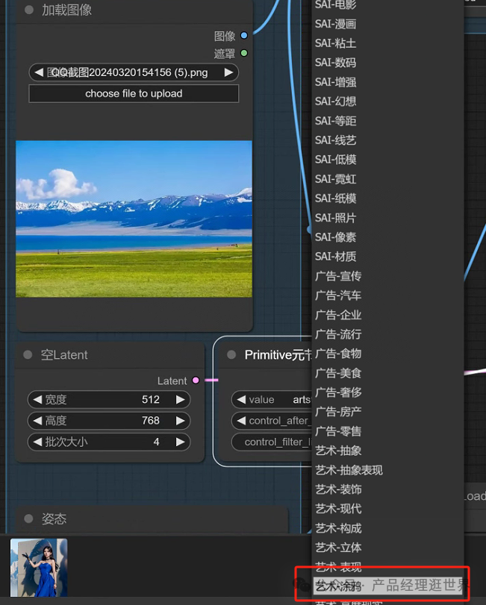Decrease 高度 value with left arrow

click(x=37, y=420)
